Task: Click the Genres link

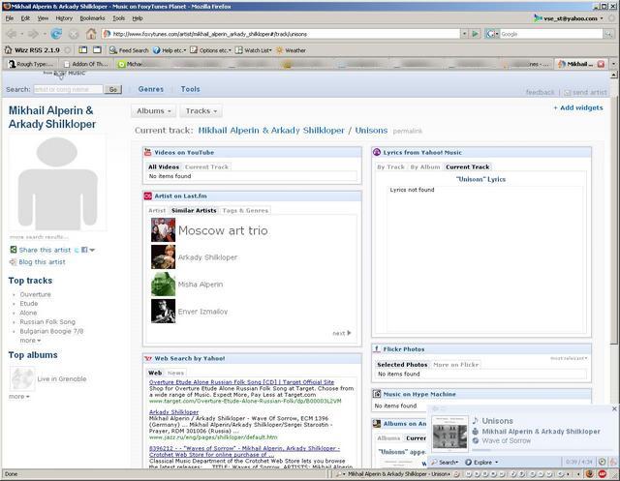Action: point(151,89)
